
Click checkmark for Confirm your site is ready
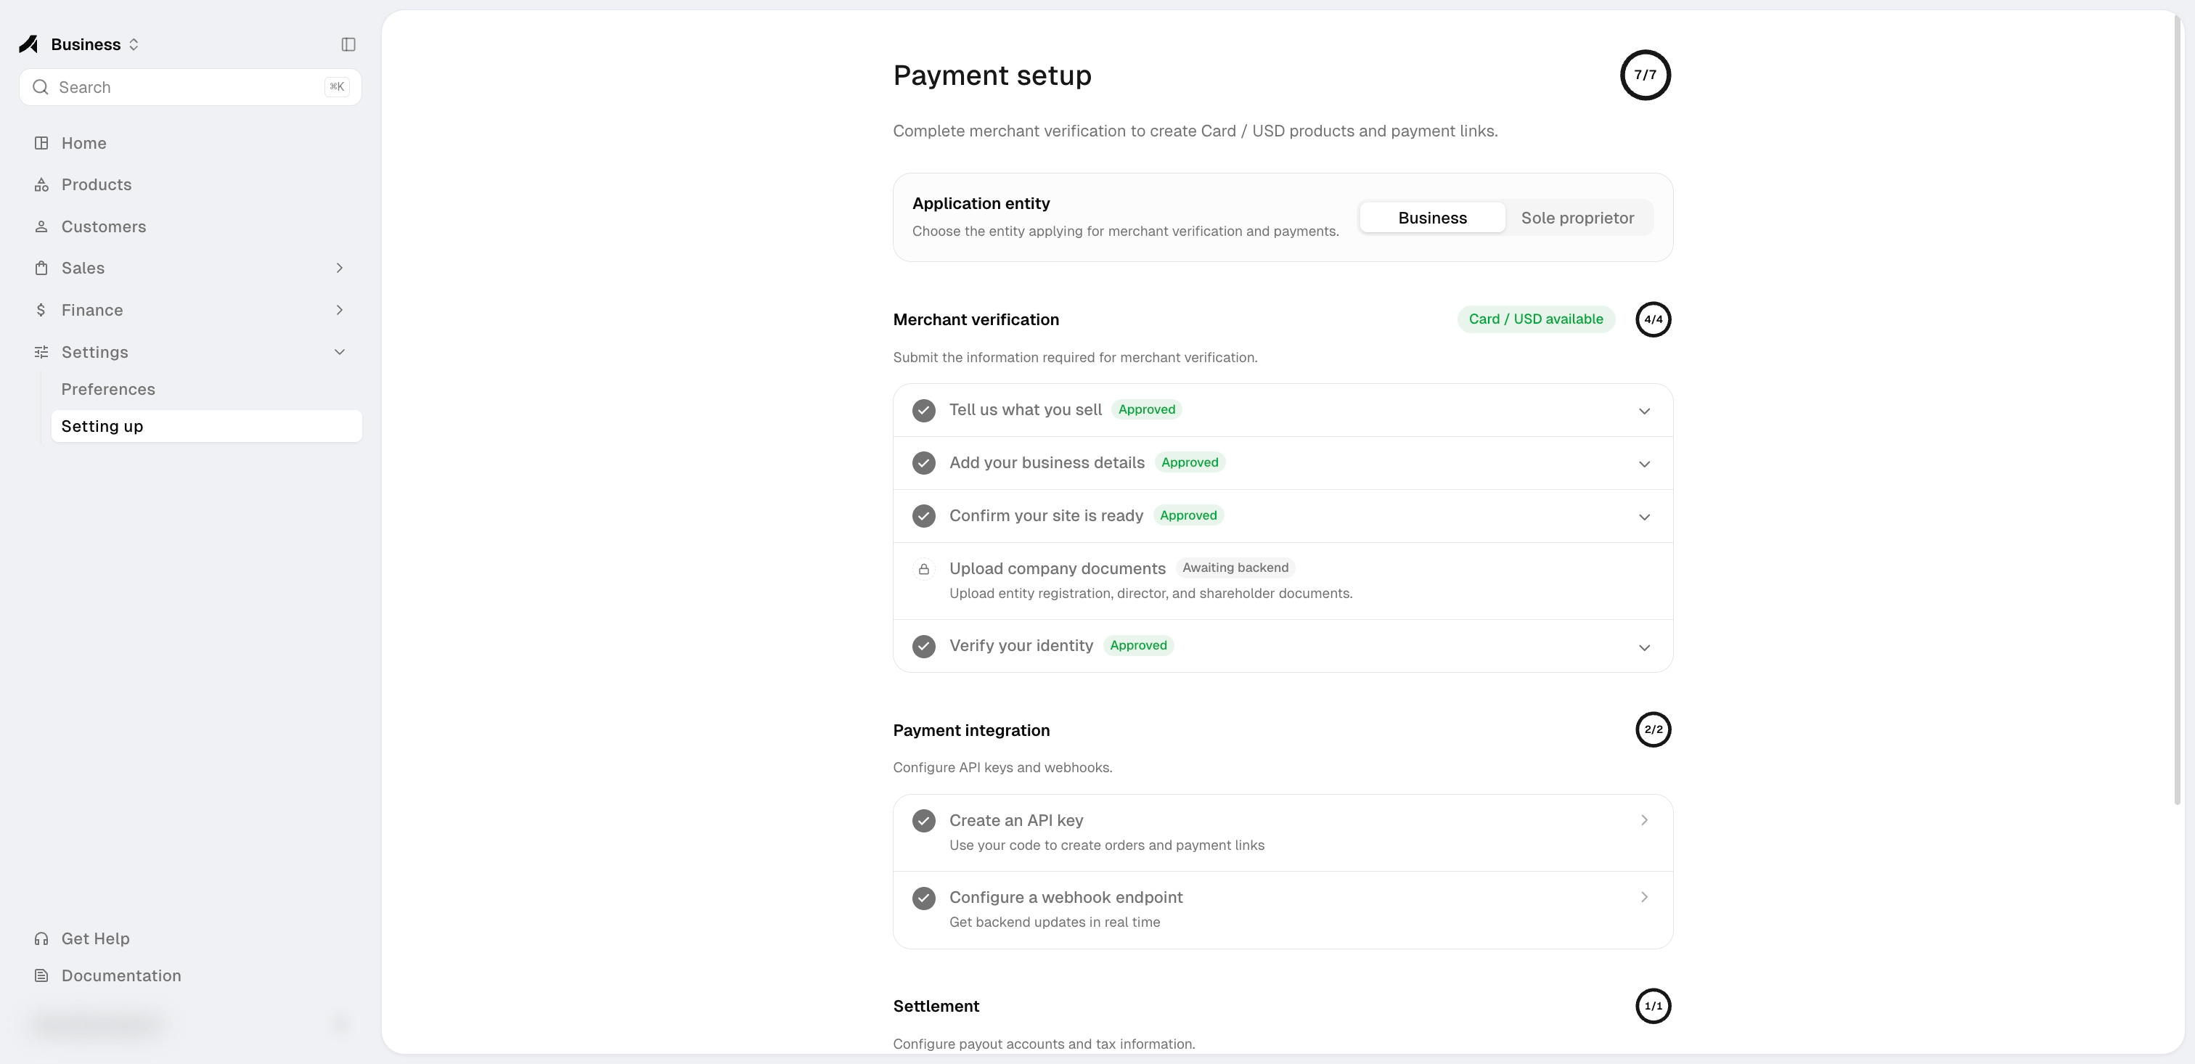click(924, 516)
